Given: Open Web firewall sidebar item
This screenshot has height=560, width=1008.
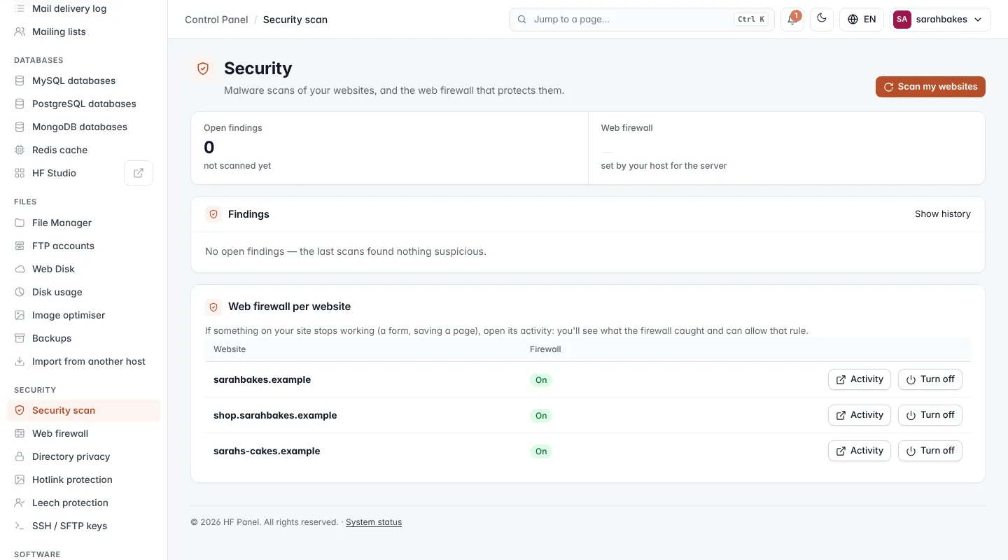Looking at the screenshot, I should coord(83,433).
